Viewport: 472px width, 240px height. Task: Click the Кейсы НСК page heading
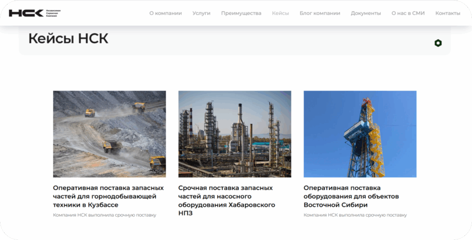pos(68,39)
